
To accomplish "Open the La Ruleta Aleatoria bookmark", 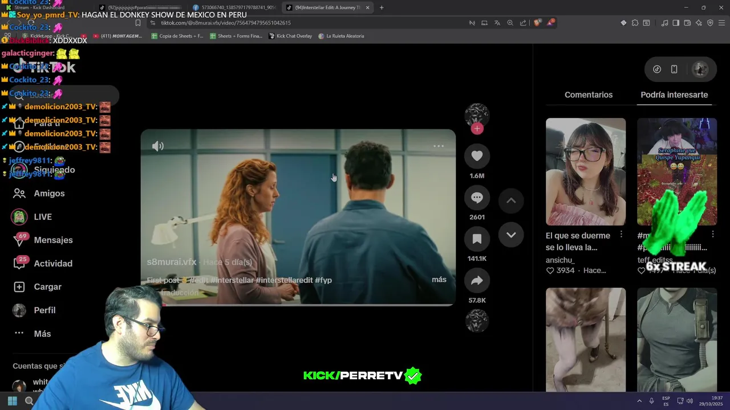I will click(341, 36).
